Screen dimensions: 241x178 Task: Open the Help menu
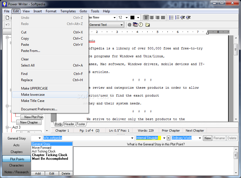[106, 11]
